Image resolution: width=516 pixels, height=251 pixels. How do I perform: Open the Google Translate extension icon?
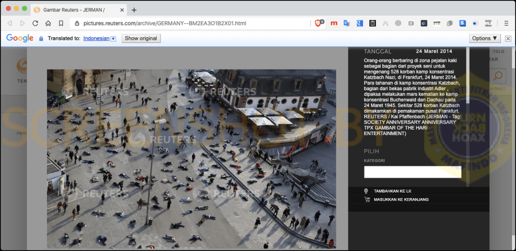[x=346, y=23]
